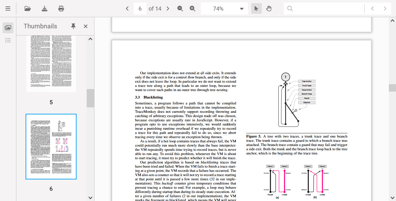Download the PDF document
The width and height of the screenshot is (396, 201).
point(45,9)
